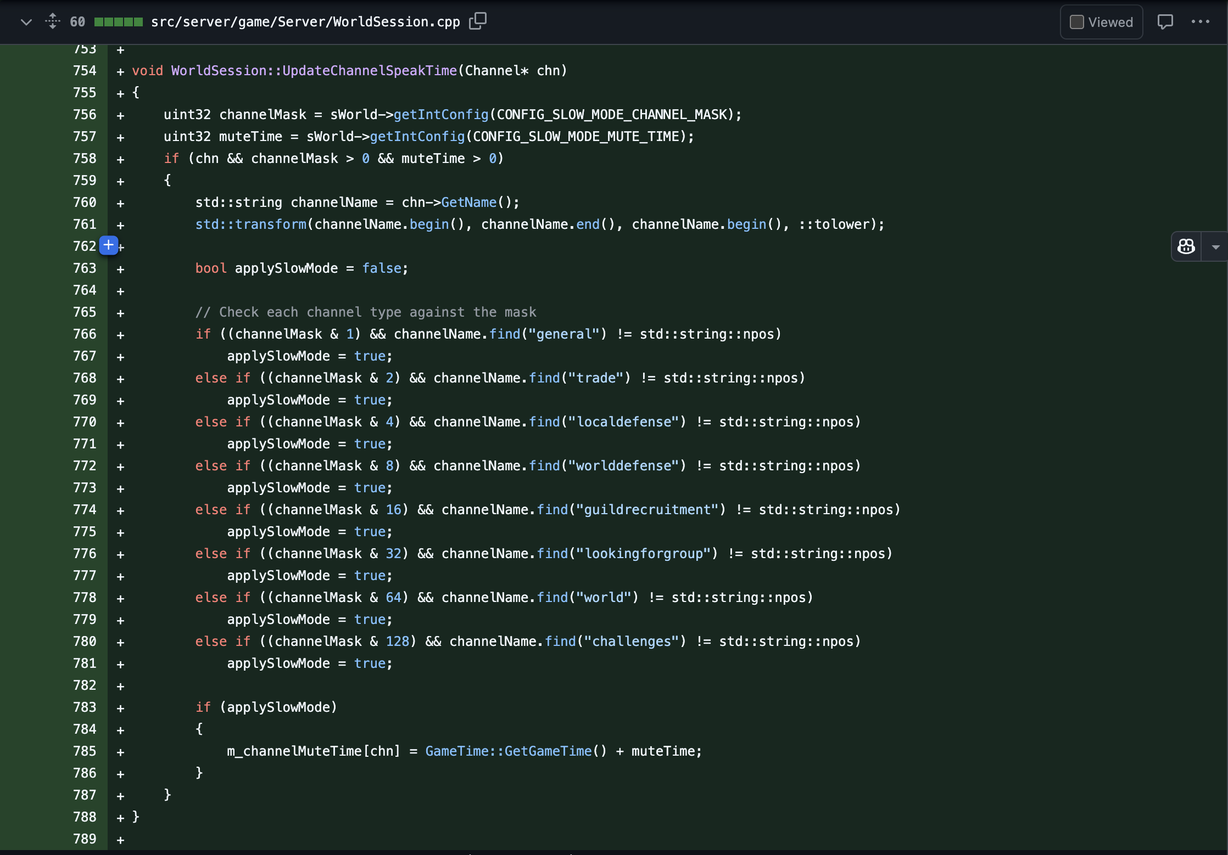Copy file path icon next to WorldSession.cpp

pos(478,21)
